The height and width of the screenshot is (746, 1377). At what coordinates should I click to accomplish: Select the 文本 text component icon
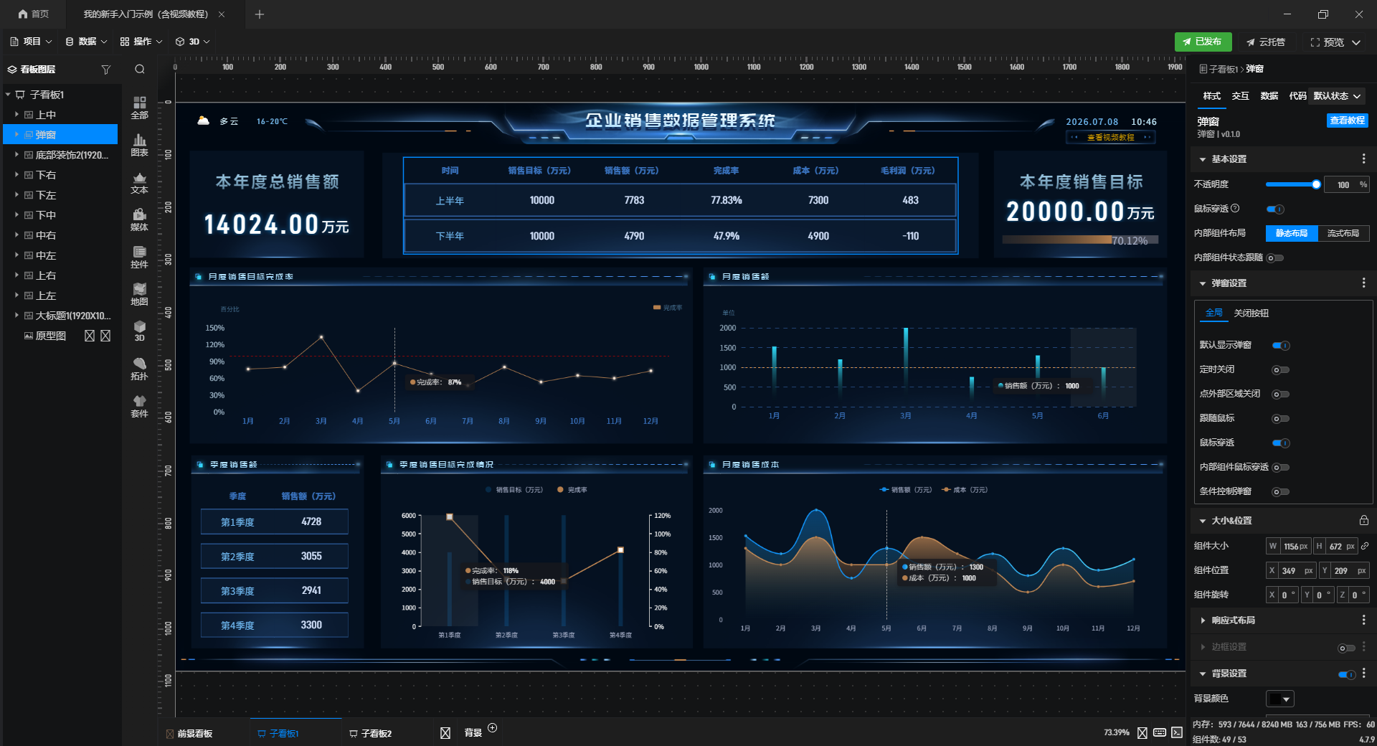click(x=139, y=183)
